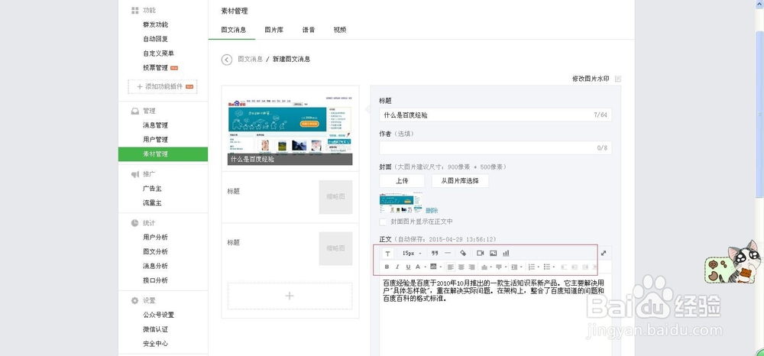Insert a video using the camera icon
Screen dimensions: 764x356
481,253
